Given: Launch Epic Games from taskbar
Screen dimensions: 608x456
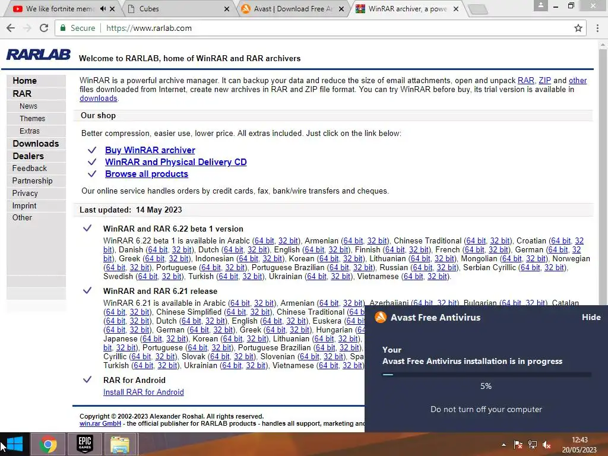Looking at the screenshot, I should [x=84, y=444].
